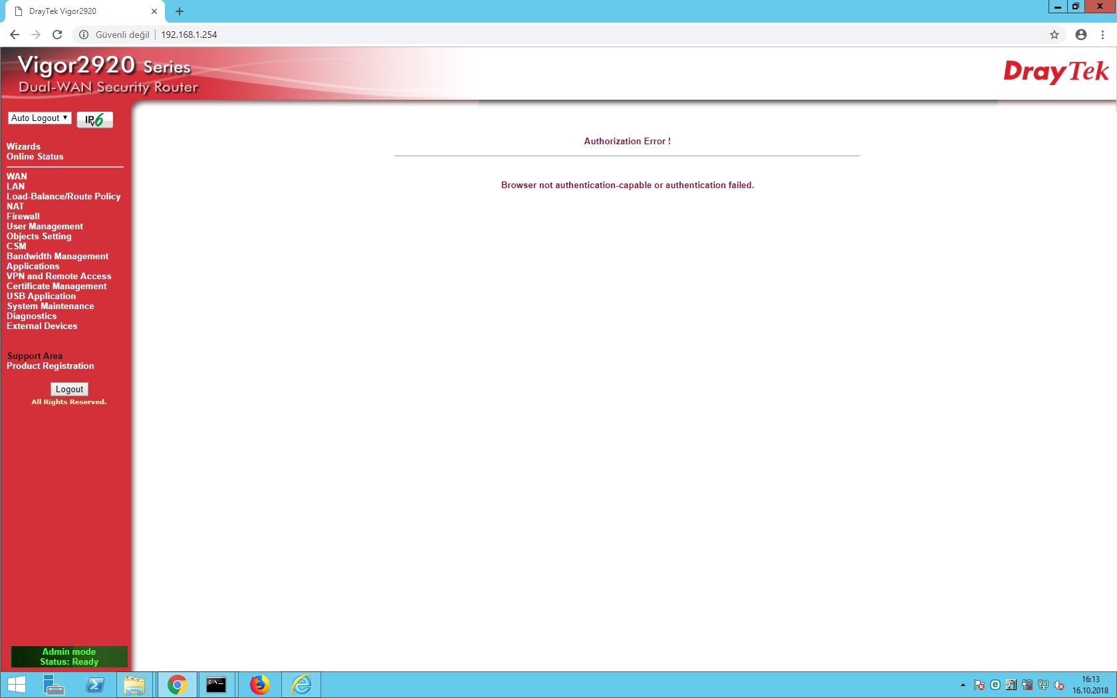Viewport: 1117px width, 698px height.
Task: Open the Command Prompt taskbar icon
Action: (x=216, y=684)
